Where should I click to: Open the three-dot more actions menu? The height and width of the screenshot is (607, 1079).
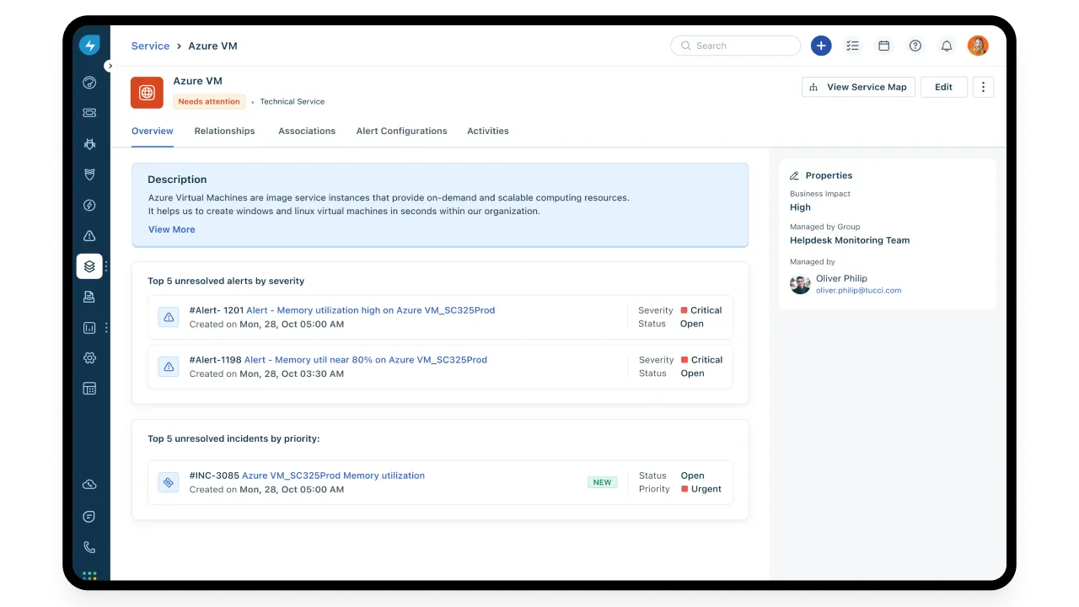[x=983, y=87]
